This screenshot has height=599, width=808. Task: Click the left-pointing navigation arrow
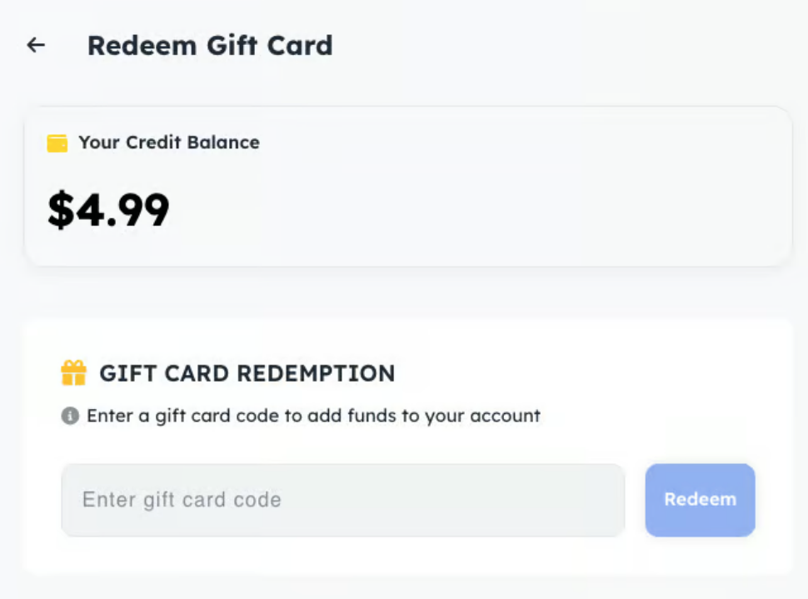pyautogui.click(x=35, y=45)
